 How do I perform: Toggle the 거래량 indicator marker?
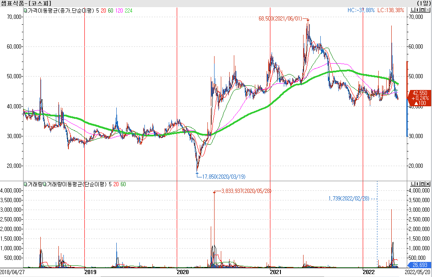(x=25, y=184)
